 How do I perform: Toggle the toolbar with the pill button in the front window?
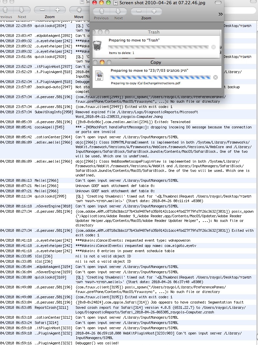(x=218, y=3)
